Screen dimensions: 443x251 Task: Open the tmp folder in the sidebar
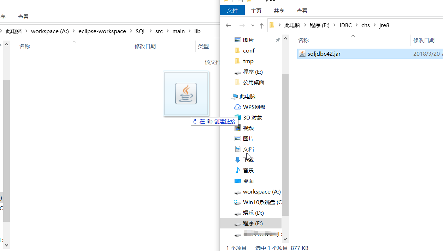pyautogui.click(x=248, y=61)
